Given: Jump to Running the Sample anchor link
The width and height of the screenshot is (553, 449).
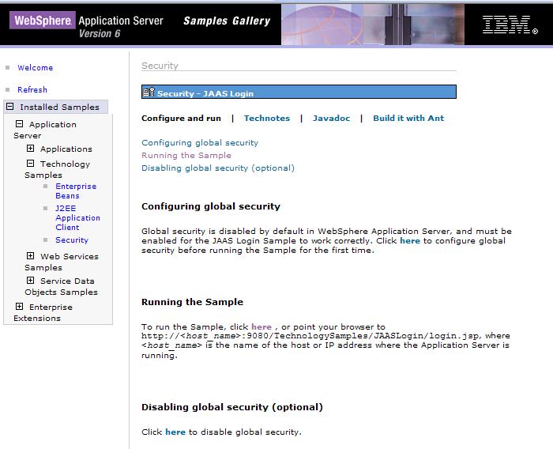Looking at the screenshot, I should [x=186, y=155].
